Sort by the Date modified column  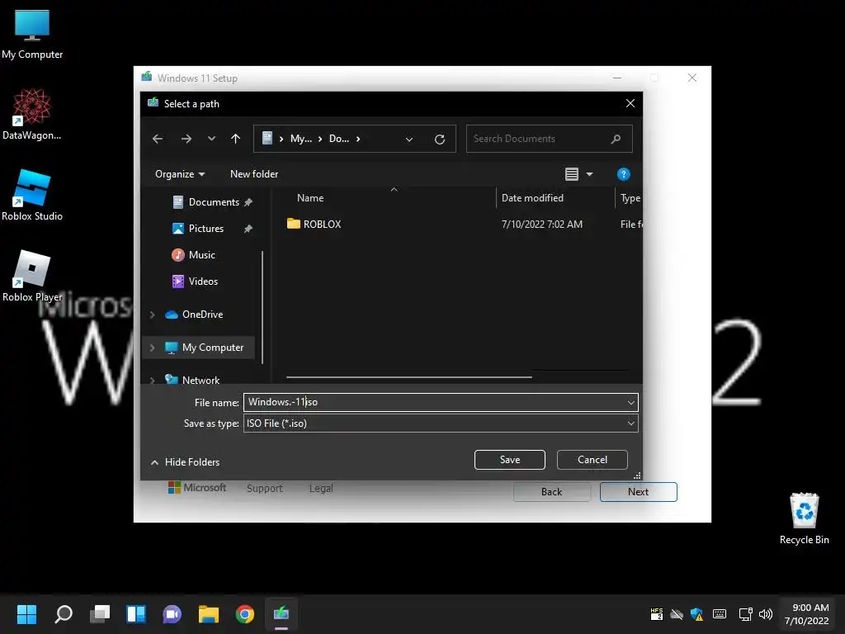[x=532, y=198]
